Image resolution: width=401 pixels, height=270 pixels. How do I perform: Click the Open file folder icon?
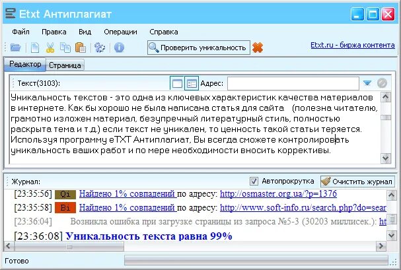point(16,48)
